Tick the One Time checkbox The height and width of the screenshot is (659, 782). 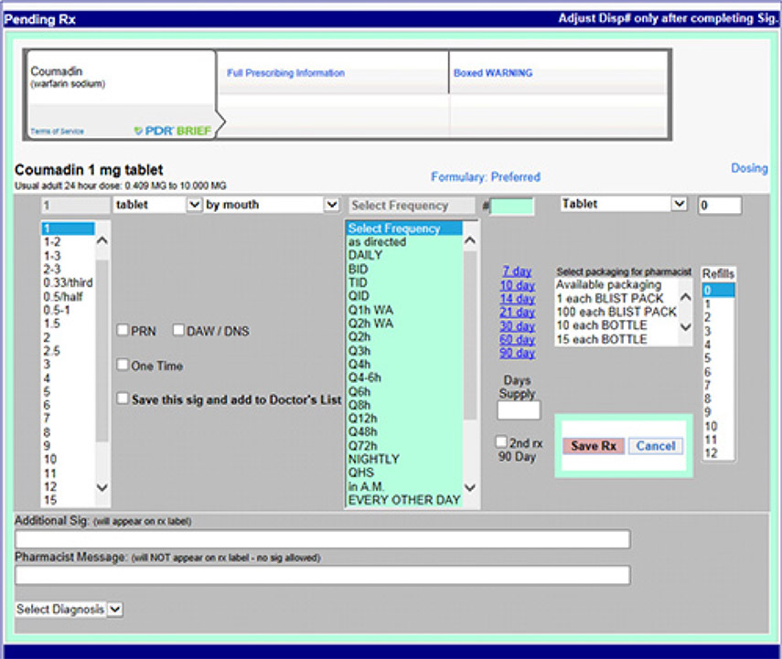tap(123, 365)
